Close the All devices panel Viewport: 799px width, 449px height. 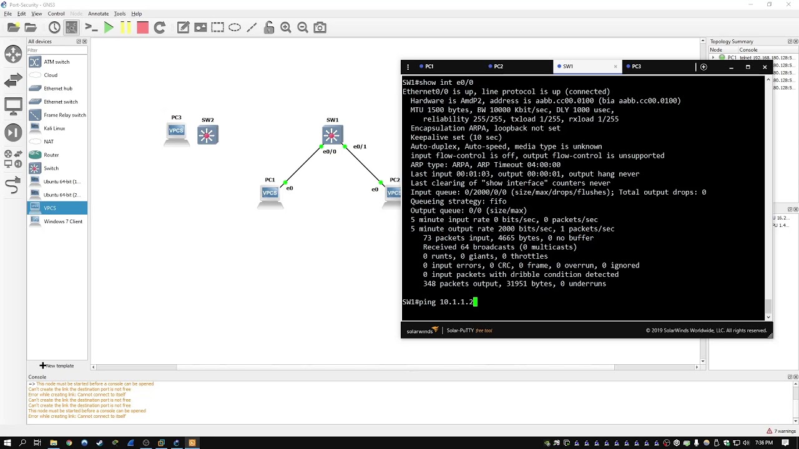[x=84, y=42]
